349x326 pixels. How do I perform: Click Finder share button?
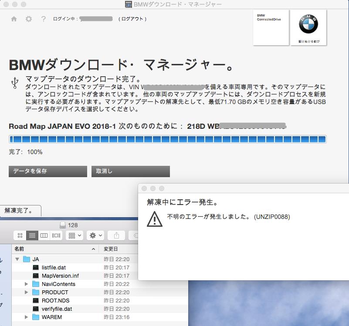pos(116,235)
